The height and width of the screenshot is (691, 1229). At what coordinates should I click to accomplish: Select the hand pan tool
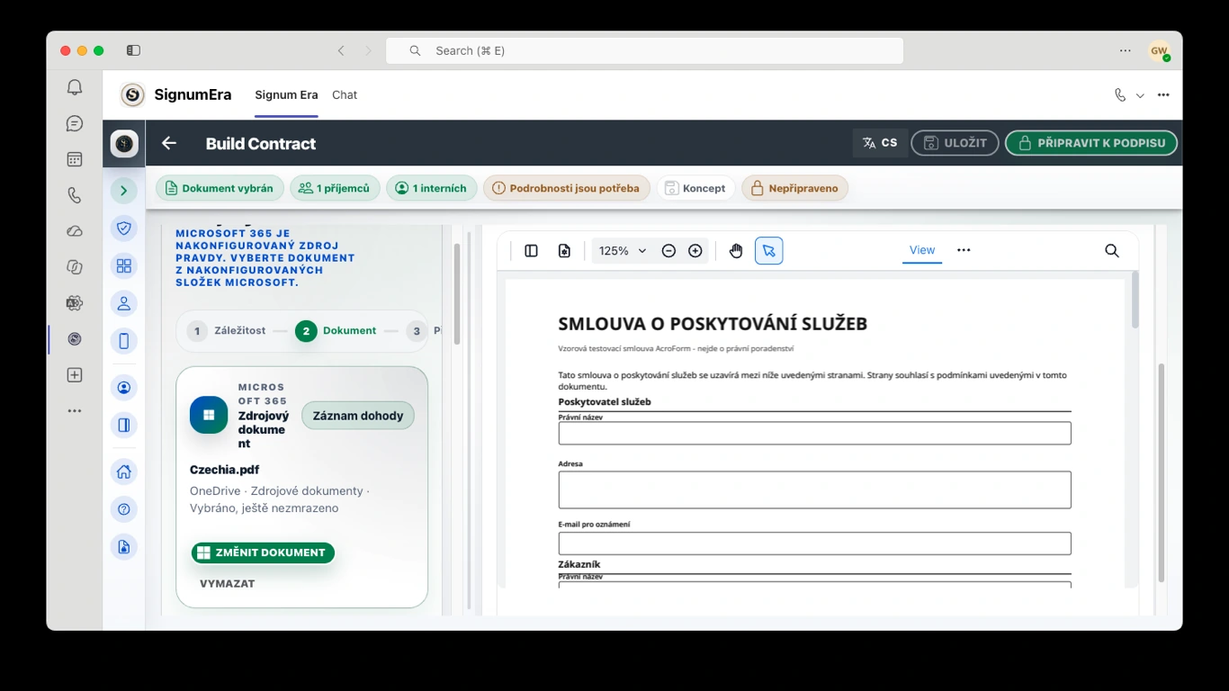[x=736, y=251]
